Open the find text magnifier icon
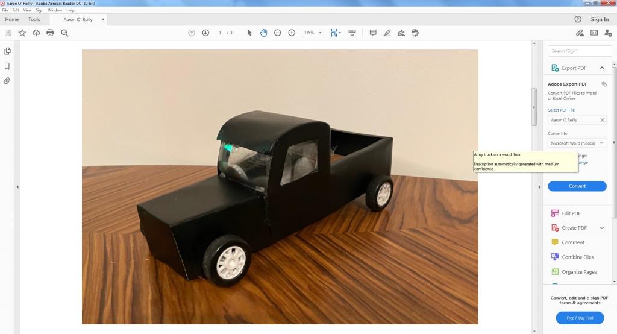 pyautogui.click(x=64, y=33)
